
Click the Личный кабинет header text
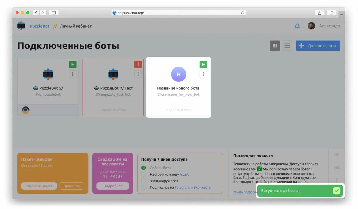click(76, 26)
